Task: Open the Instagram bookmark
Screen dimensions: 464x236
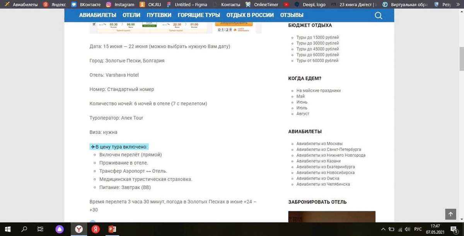Action: (120, 5)
